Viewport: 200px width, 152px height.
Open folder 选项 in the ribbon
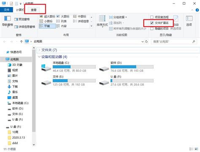pos(189,21)
